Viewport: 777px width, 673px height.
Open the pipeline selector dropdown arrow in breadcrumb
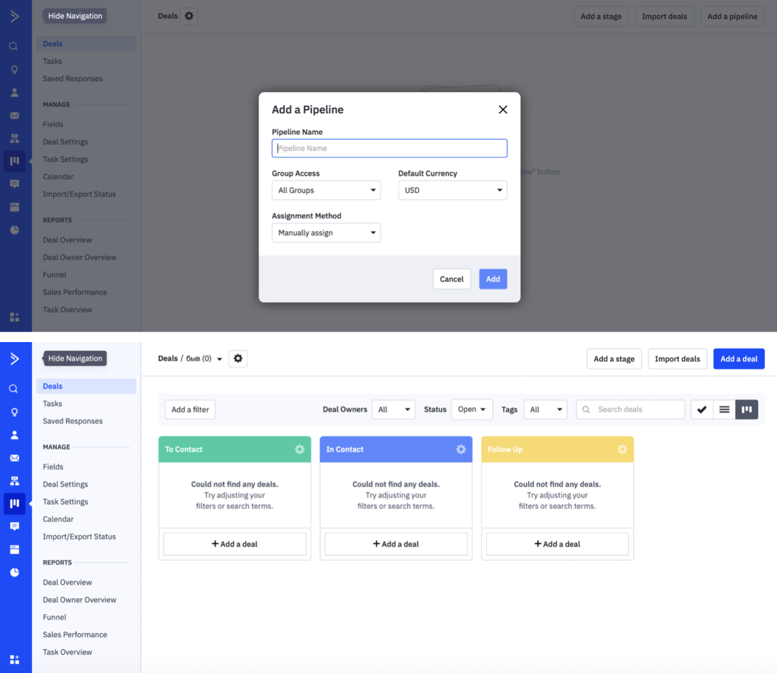pos(219,359)
